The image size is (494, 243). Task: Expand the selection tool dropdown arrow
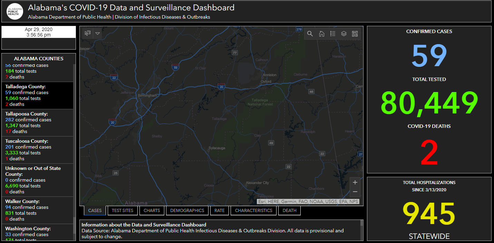tap(98, 33)
